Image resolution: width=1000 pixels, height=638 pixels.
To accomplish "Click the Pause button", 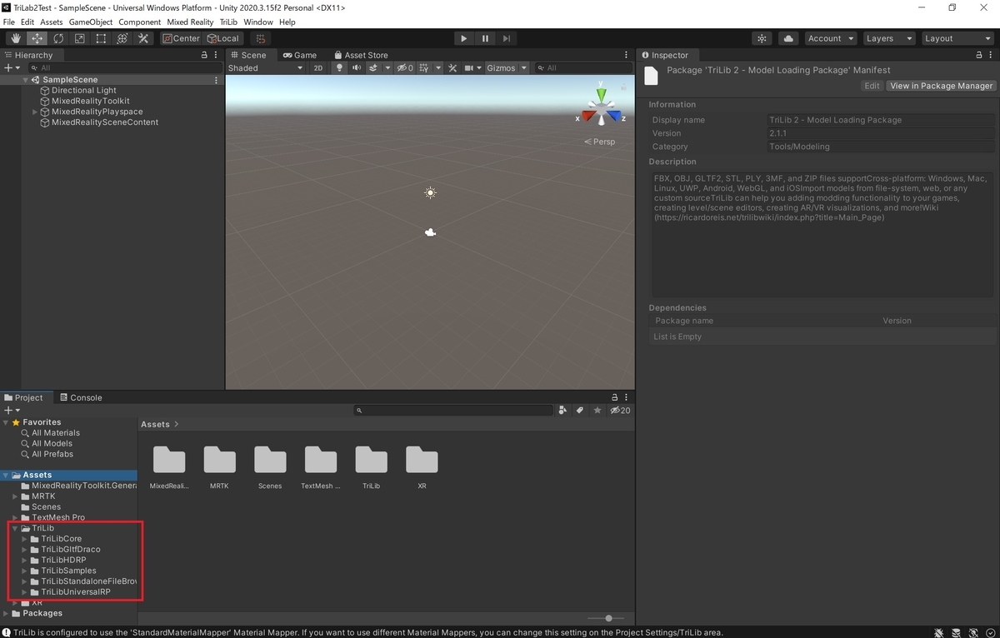I will [485, 38].
